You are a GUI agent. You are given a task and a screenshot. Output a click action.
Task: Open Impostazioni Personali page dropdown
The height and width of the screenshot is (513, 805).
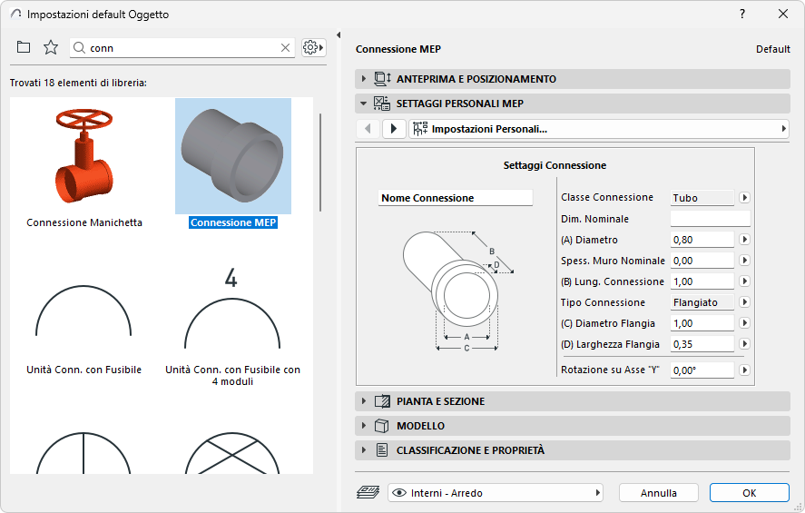point(599,129)
